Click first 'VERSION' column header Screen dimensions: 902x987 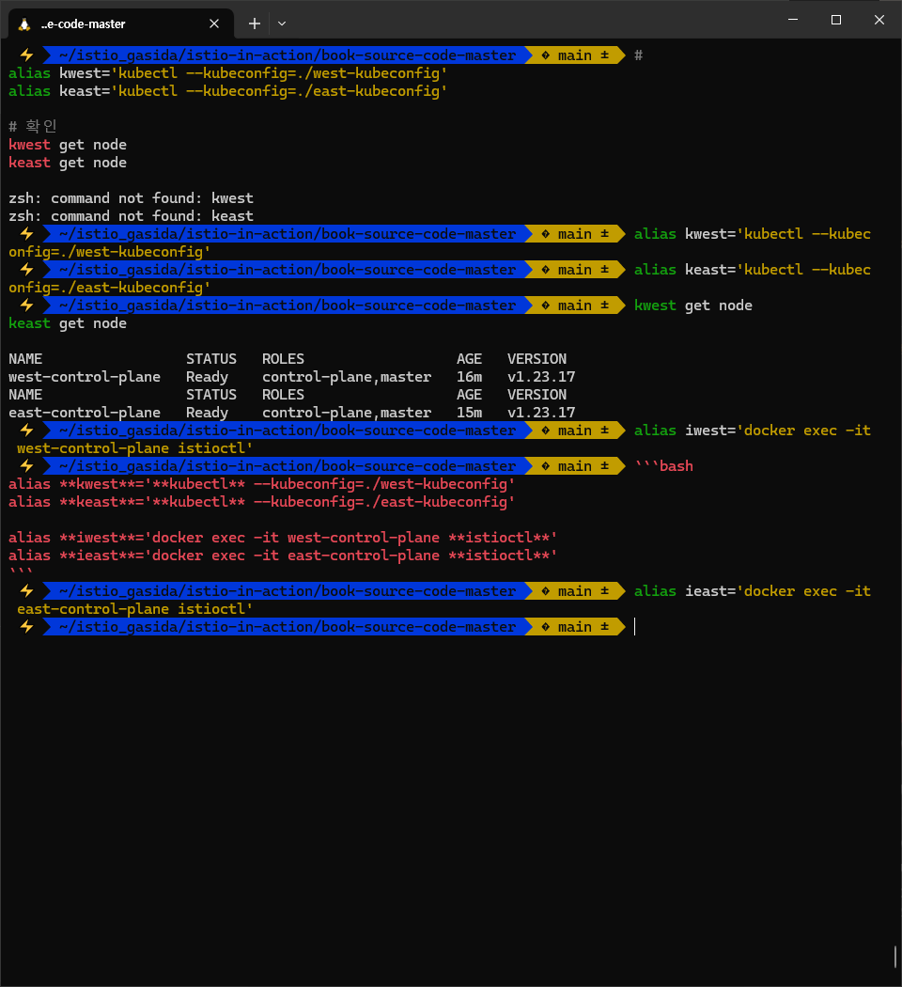pyautogui.click(x=537, y=359)
